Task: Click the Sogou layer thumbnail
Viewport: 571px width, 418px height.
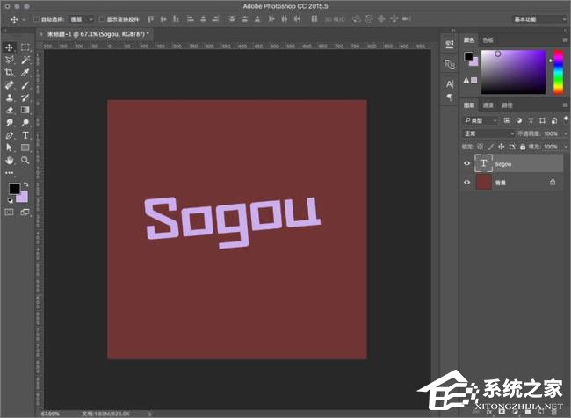Action: (x=483, y=163)
